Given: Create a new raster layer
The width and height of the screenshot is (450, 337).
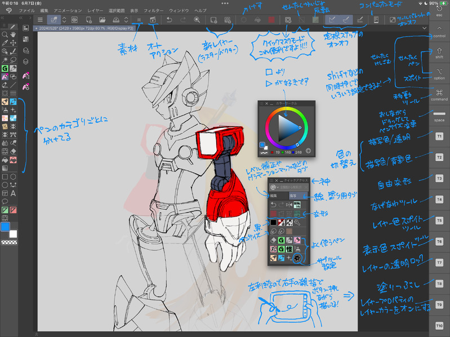Looking at the screenshot, I should (x=213, y=20).
